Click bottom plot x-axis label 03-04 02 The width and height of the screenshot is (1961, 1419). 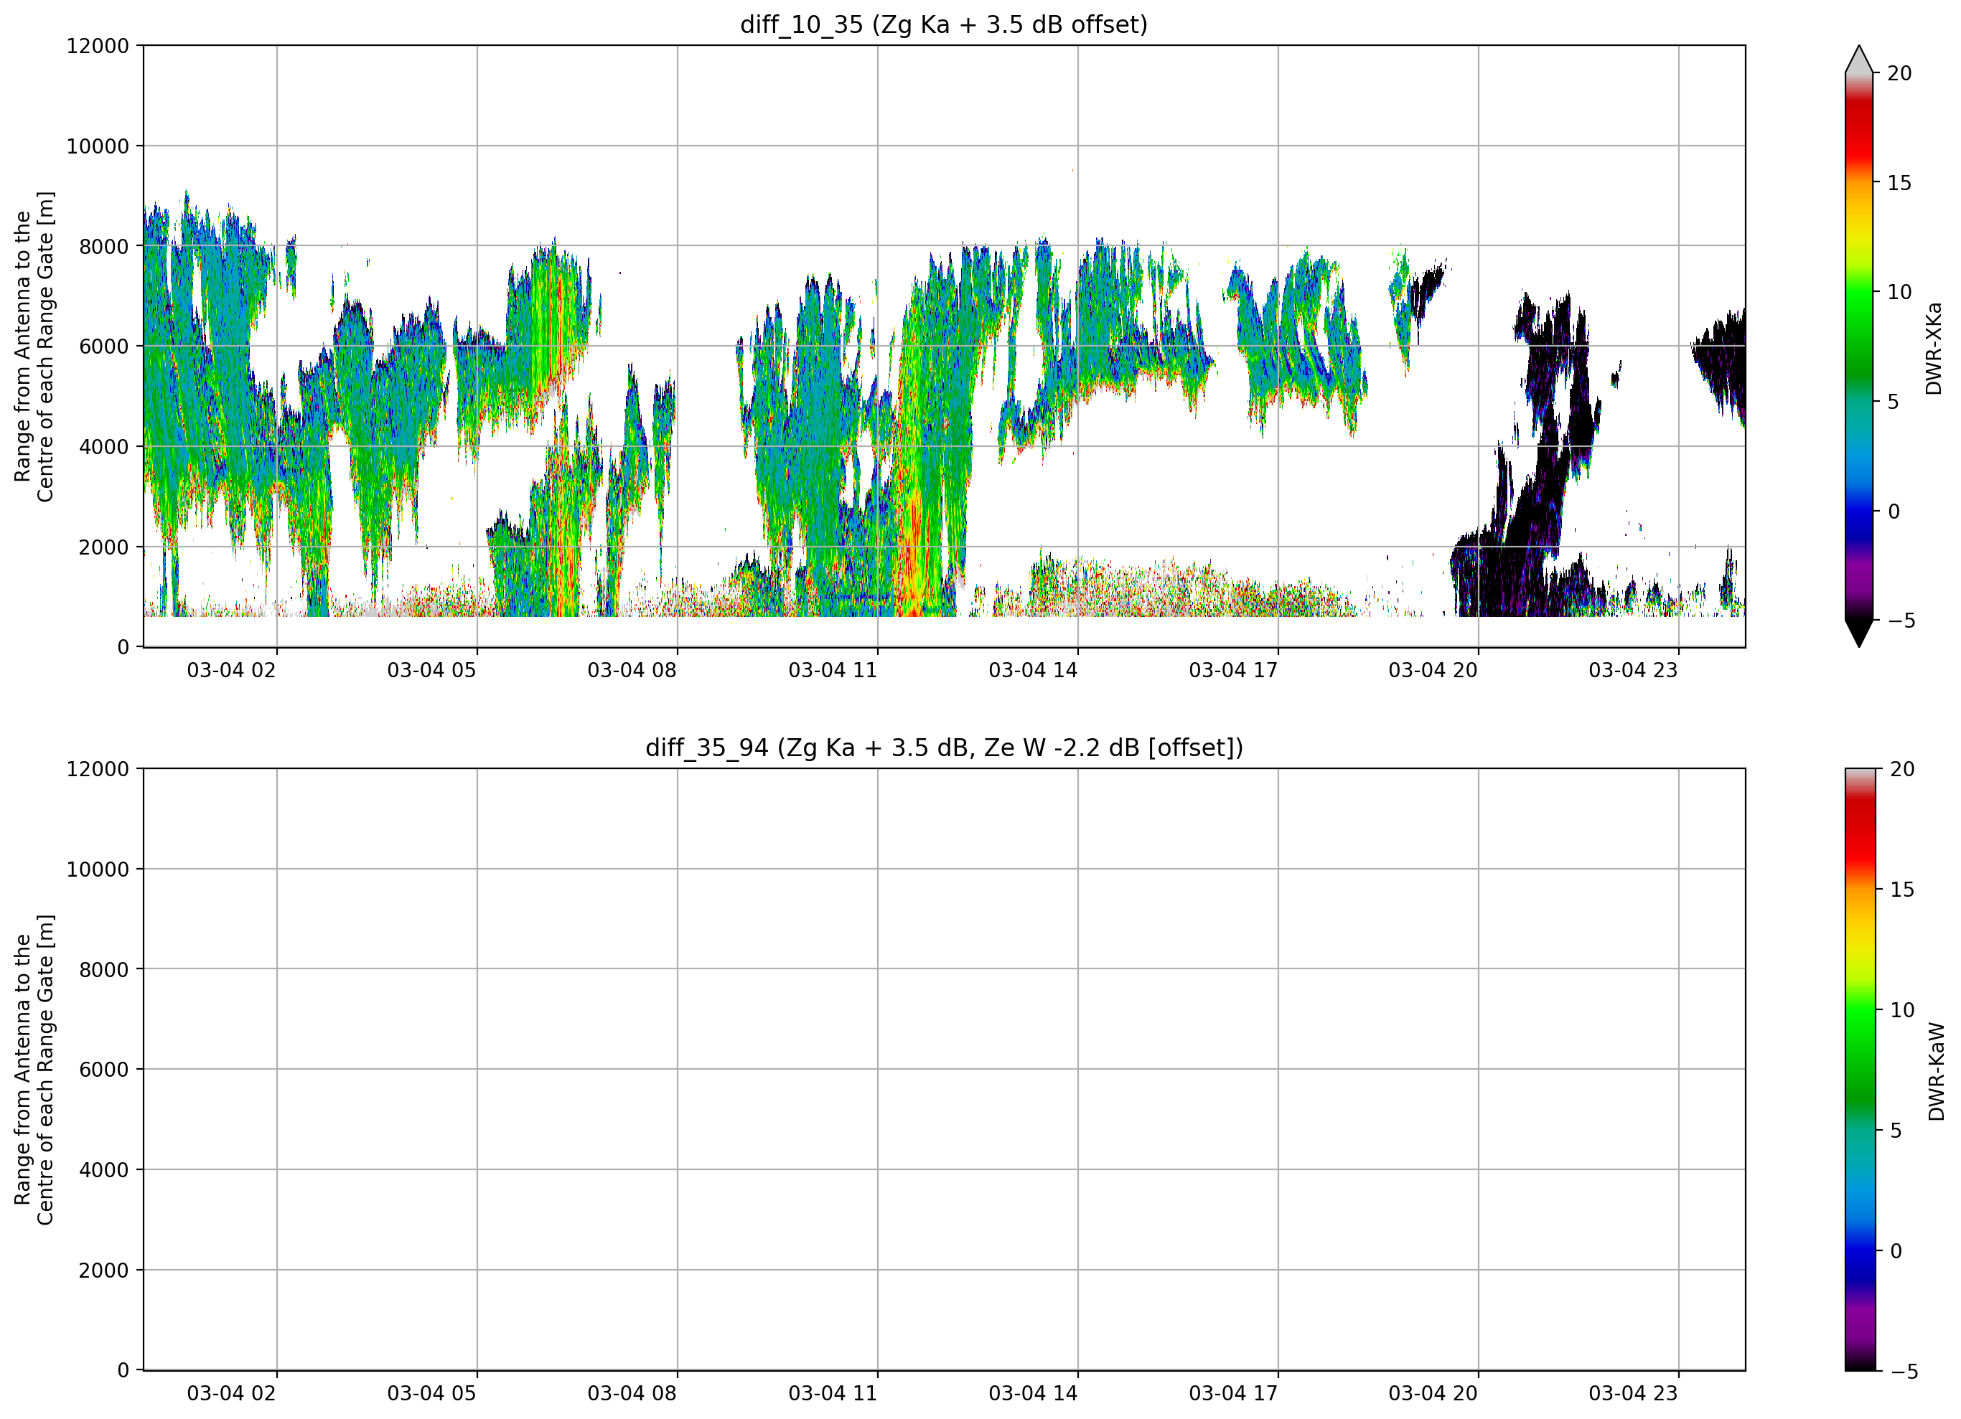coord(231,1394)
